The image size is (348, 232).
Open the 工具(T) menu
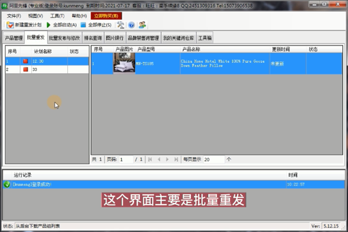tap(57, 16)
